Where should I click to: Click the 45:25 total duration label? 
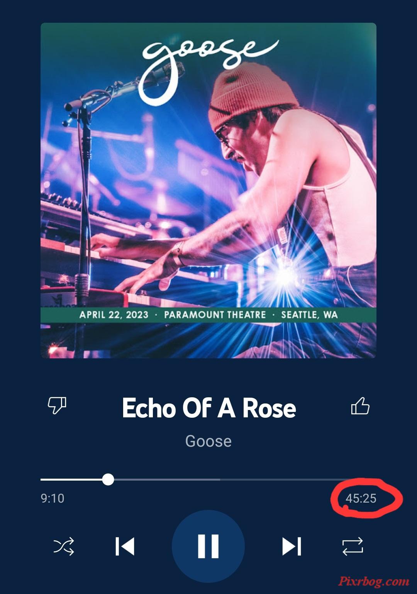tap(361, 498)
